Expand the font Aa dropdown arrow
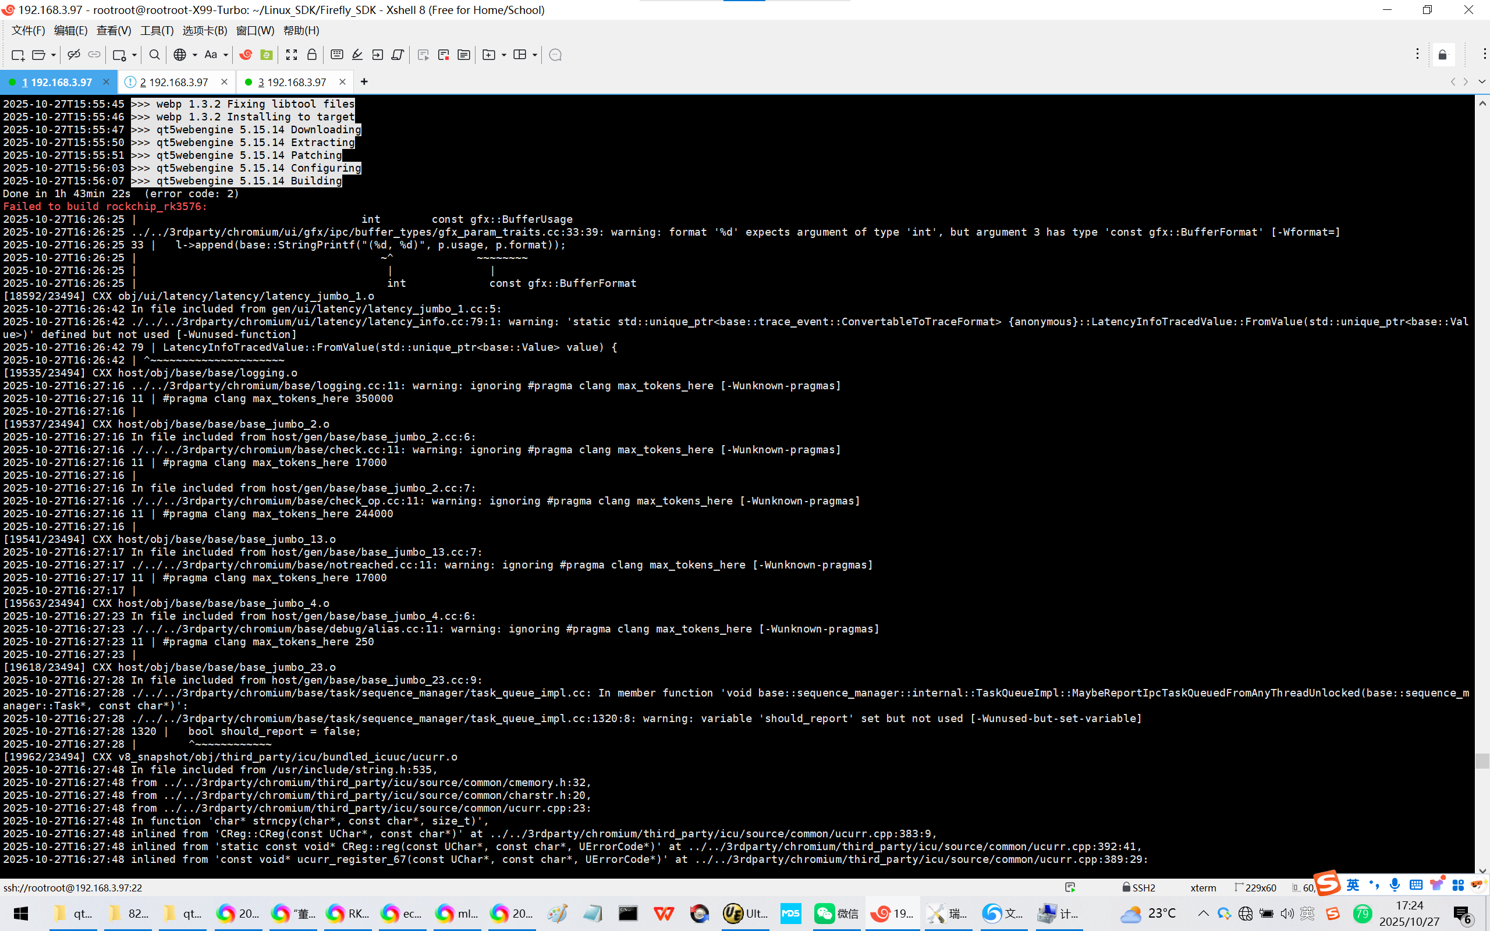The image size is (1490, 931). [226, 55]
